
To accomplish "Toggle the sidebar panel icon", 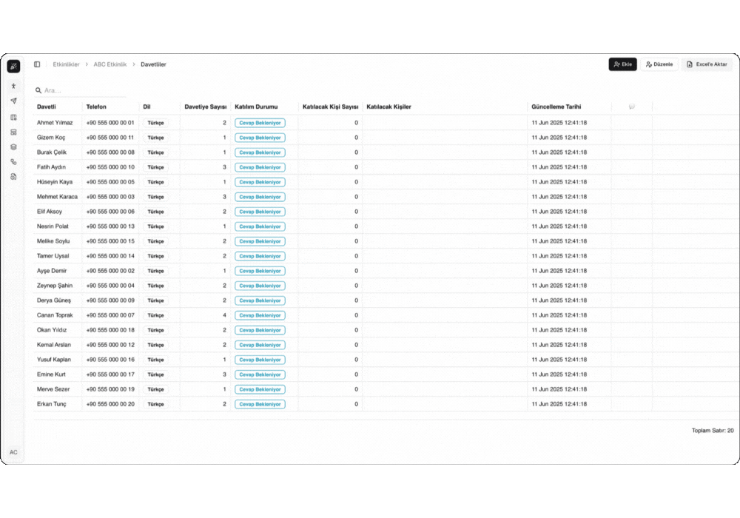I will coord(37,64).
